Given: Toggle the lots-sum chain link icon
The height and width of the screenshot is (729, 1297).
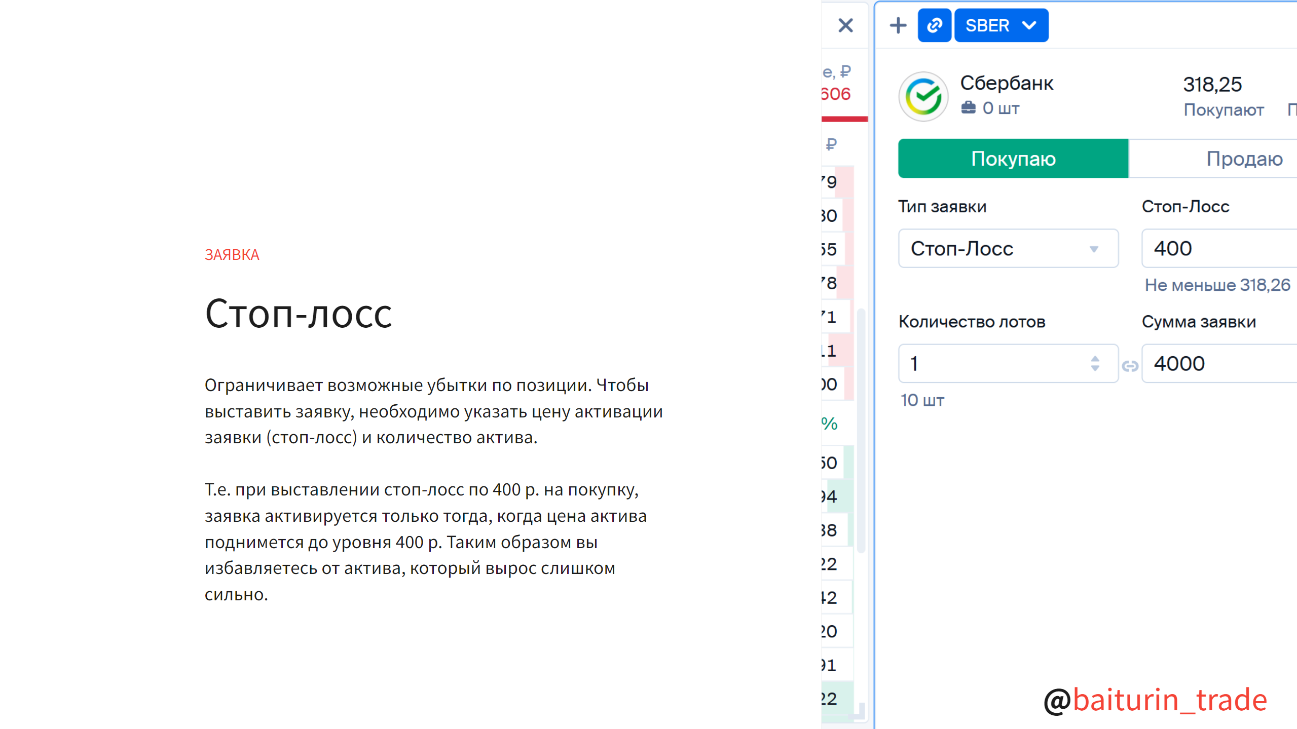Looking at the screenshot, I should [1130, 365].
